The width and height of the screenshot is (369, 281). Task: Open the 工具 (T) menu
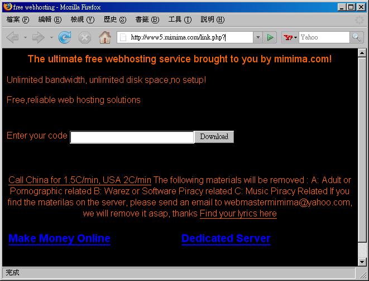click(x=180, y=19)
